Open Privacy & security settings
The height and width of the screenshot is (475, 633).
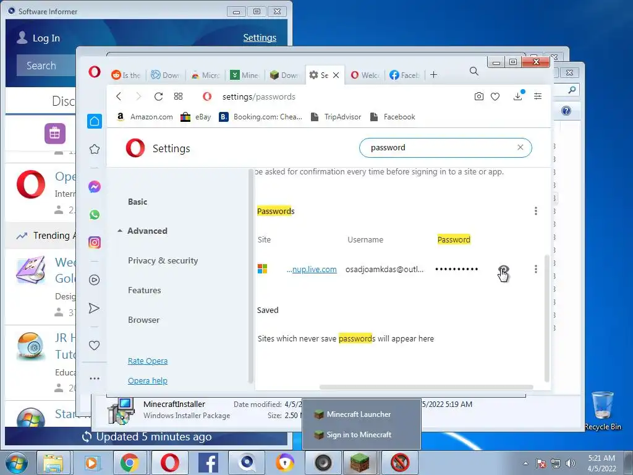163,260
